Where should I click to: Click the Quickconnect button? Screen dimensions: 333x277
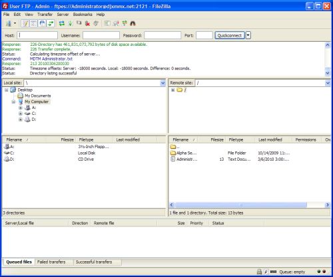(x=230, y=35)
